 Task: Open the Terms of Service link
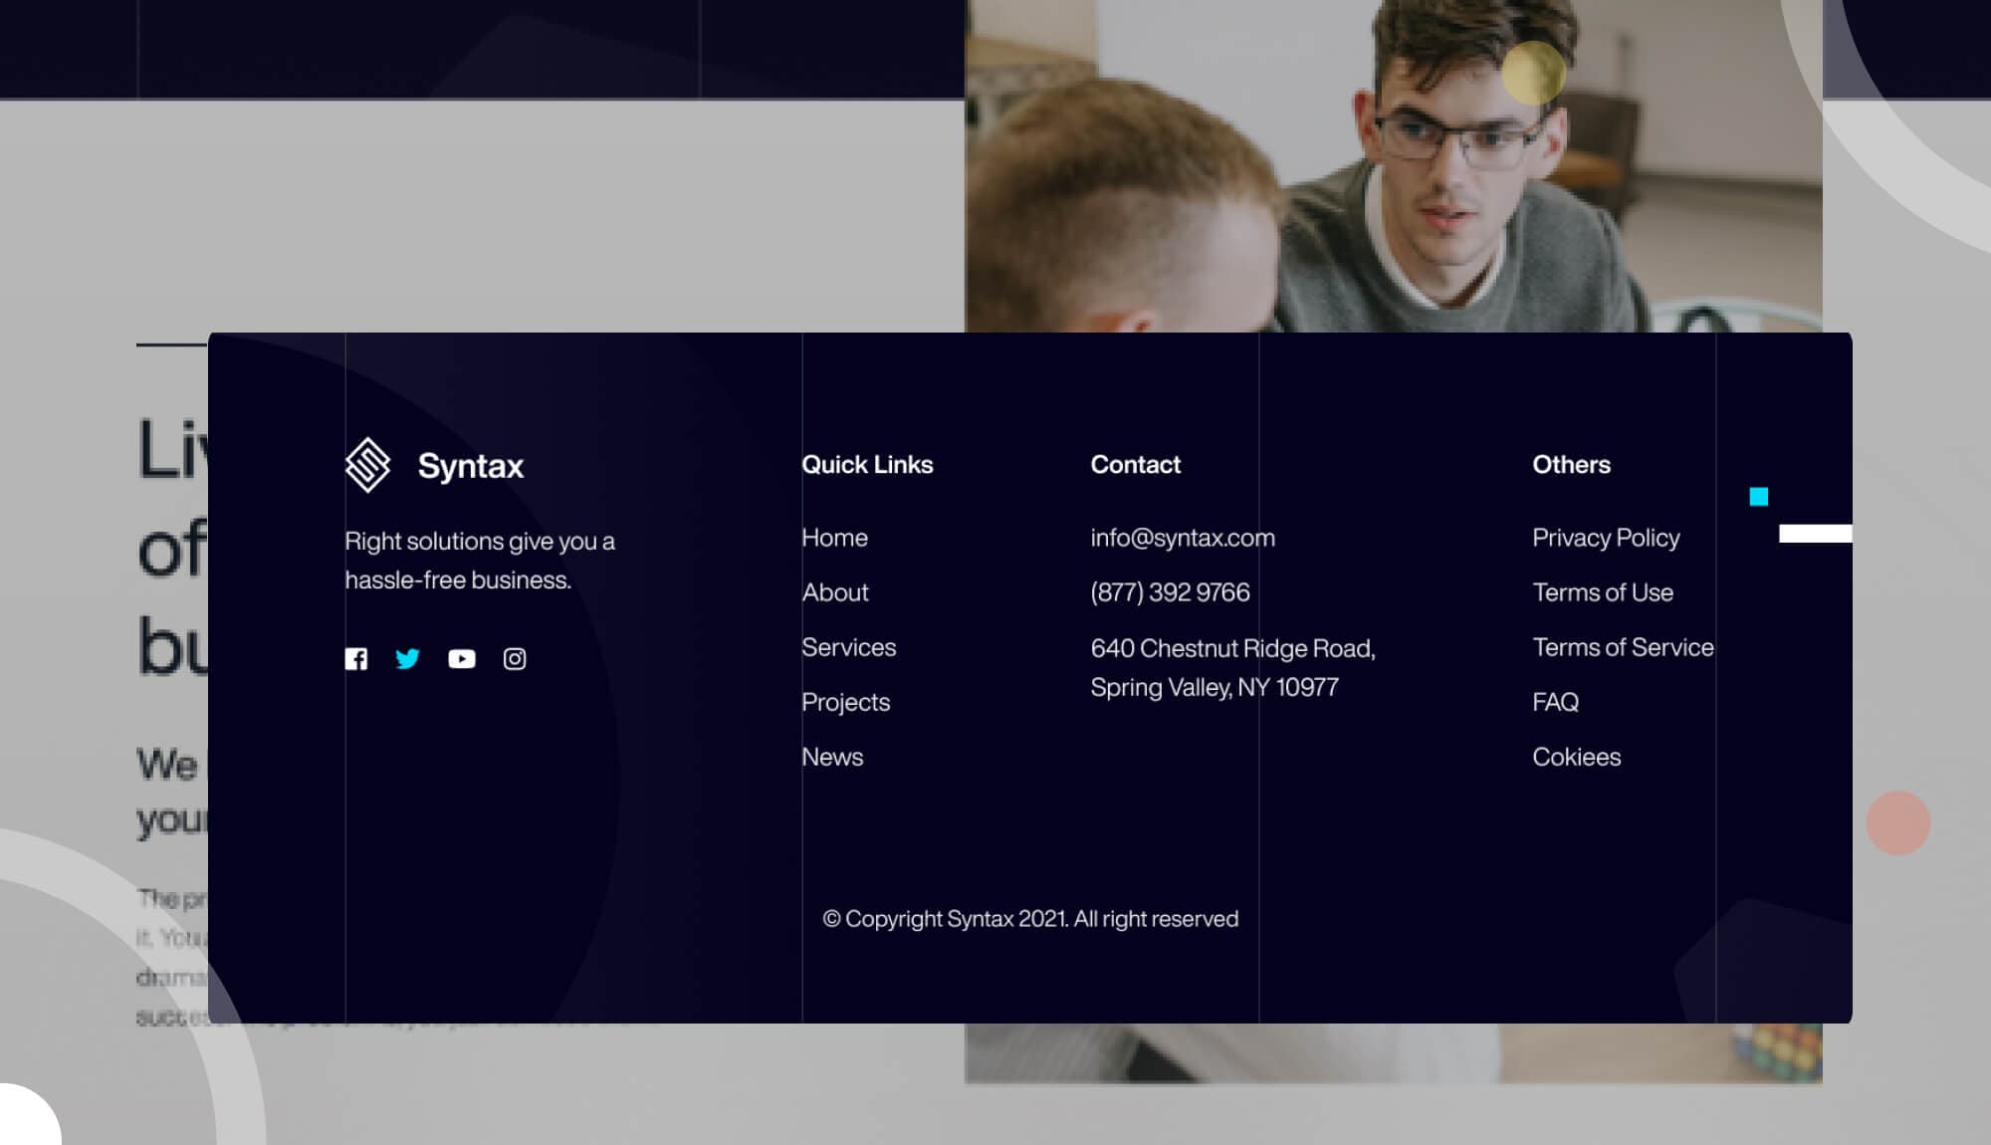click(x=1624, y=647)
